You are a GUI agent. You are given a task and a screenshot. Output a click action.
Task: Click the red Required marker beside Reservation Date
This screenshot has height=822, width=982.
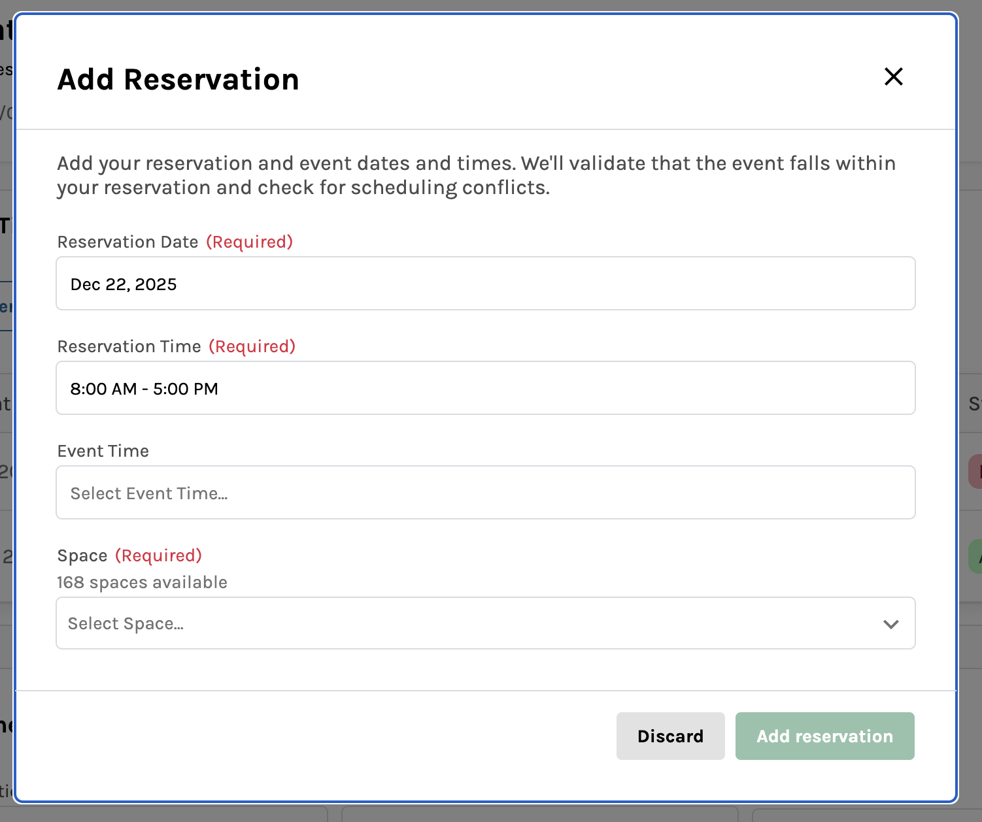click(249, 242)
